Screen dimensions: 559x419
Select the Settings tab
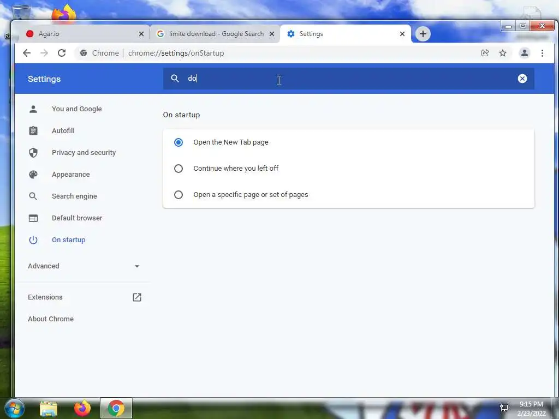point(345,34)
